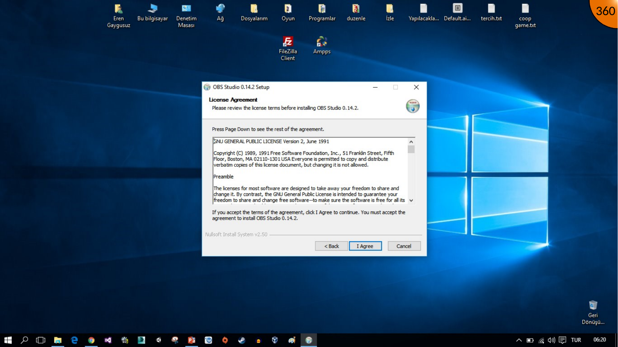Open the Action Center notifications
This screenshot has height=347, width=618.
pos(562,340)
